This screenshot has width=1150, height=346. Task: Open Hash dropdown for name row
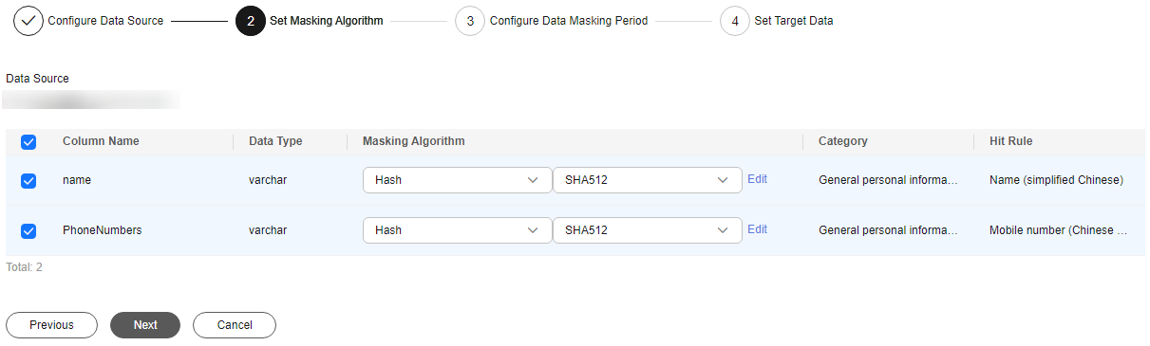point(457,180)
